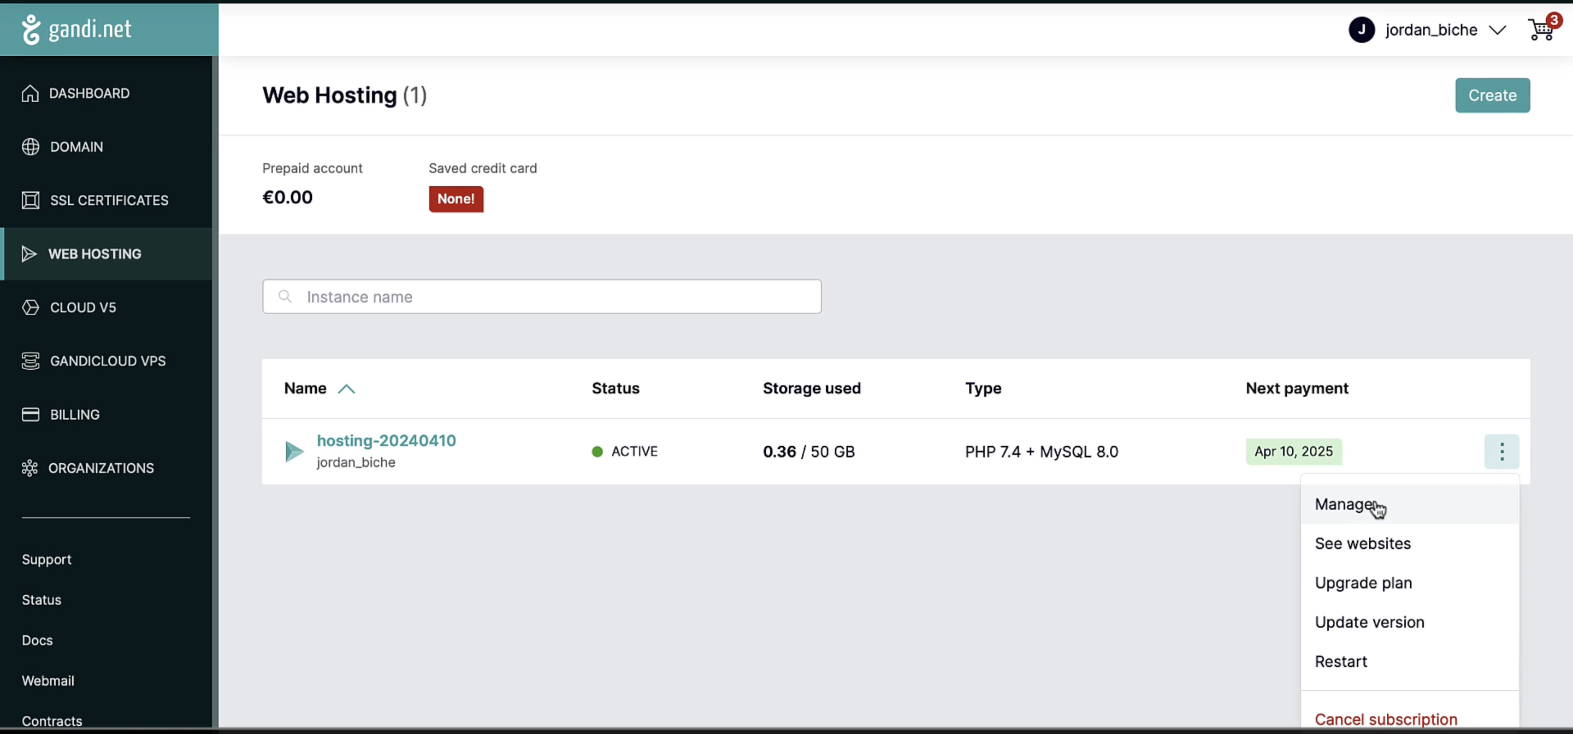
Task: Open the Status link in sidebar
Action: pos(42,600)
